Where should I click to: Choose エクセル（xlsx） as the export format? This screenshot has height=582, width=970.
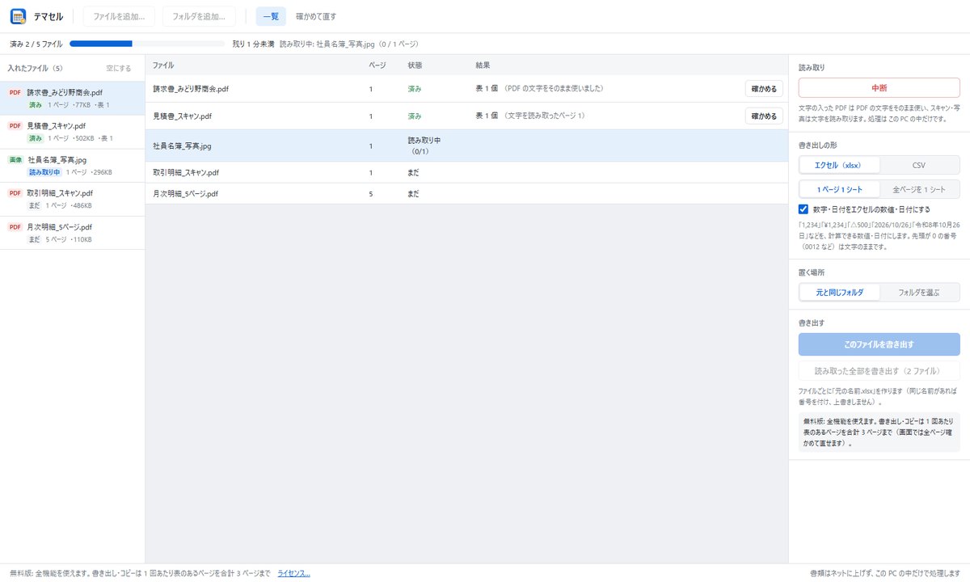pyautogui.click(x=838, y=165)
